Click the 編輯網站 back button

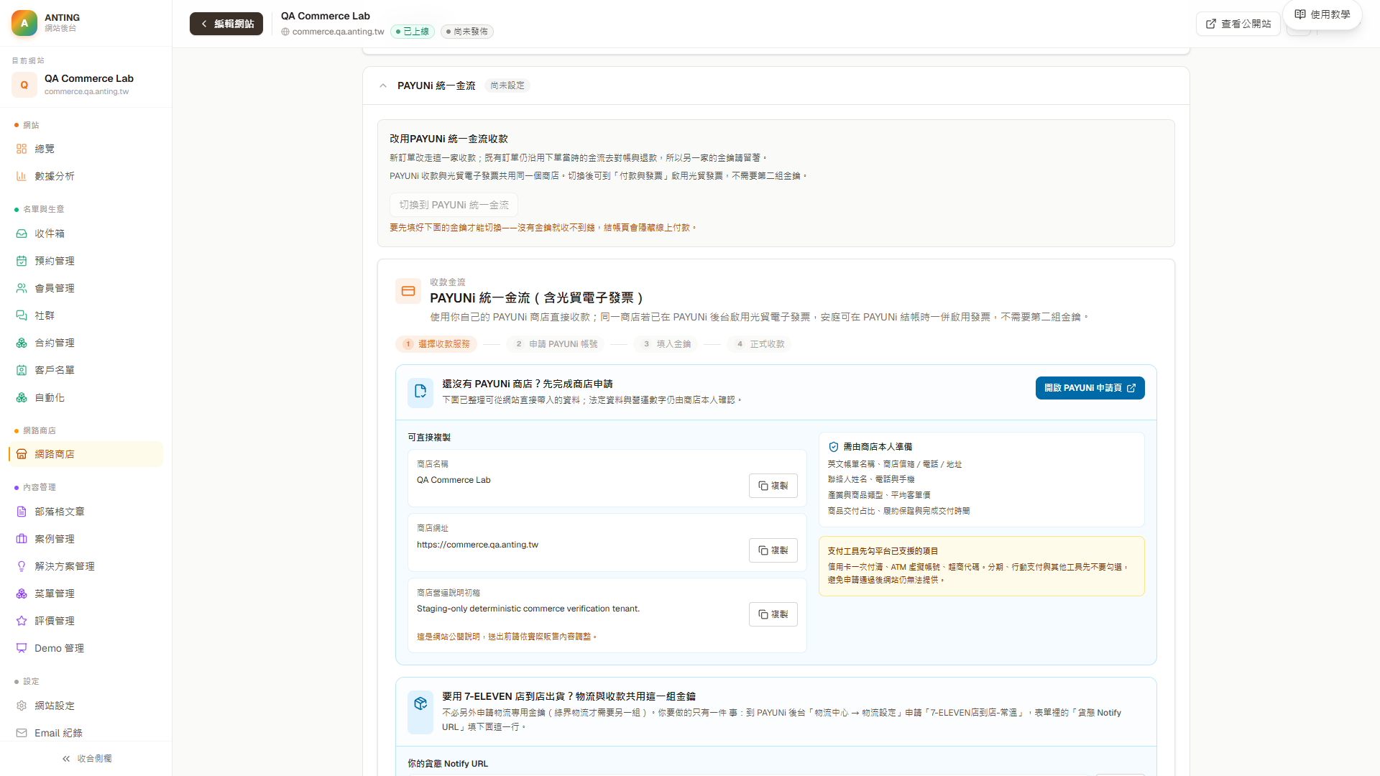coord(226,24)
